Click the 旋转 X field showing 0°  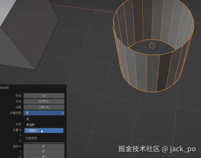tap(44, 146)
